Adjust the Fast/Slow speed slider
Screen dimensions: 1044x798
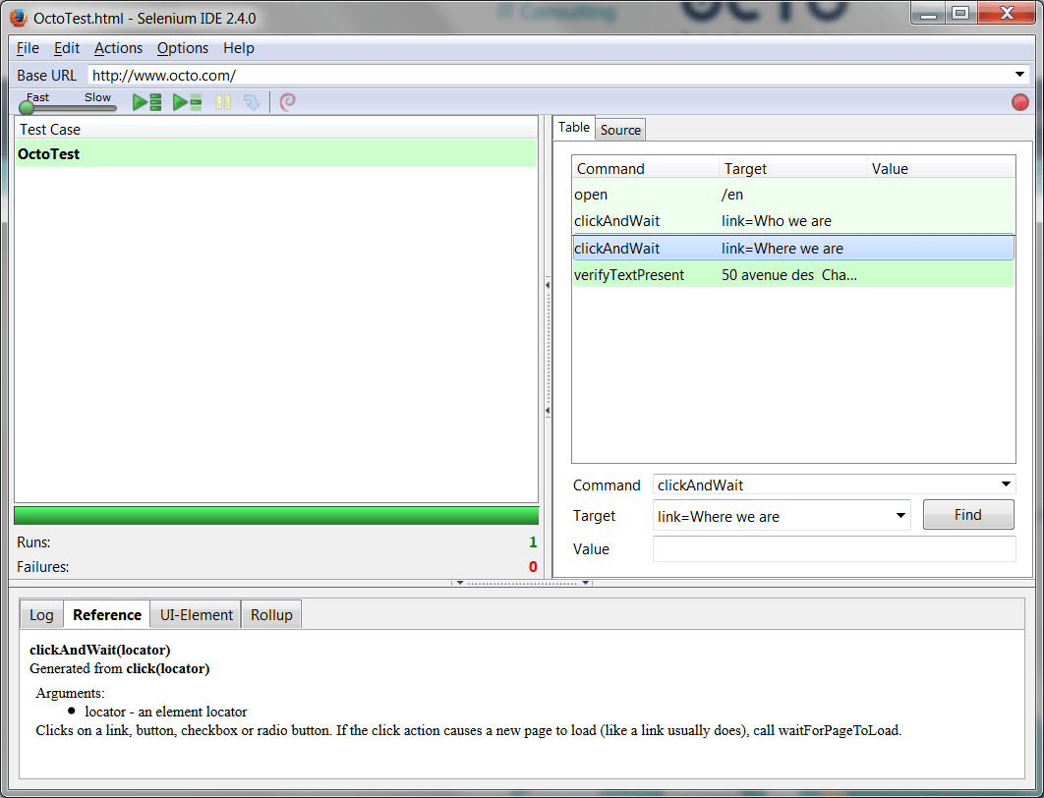tap(28, 107)
